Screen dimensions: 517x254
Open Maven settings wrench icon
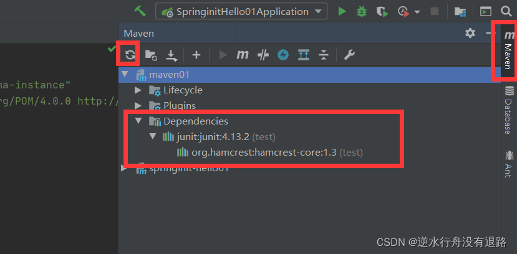pos(349,55)
